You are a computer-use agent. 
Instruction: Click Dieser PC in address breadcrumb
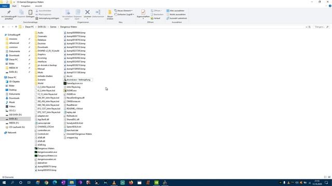tap(30, 27)
